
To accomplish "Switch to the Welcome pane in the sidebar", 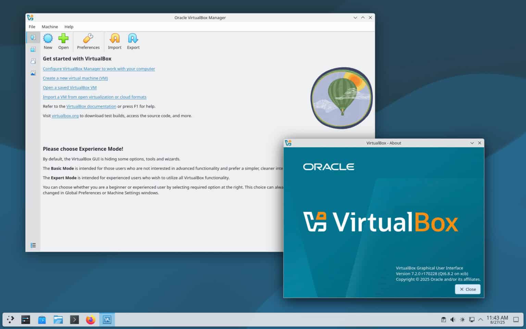I will point(33,37).
